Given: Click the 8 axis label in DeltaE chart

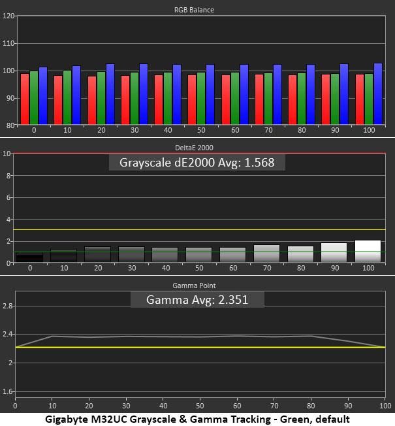Looking at the screenshot, I should (8, 176).
